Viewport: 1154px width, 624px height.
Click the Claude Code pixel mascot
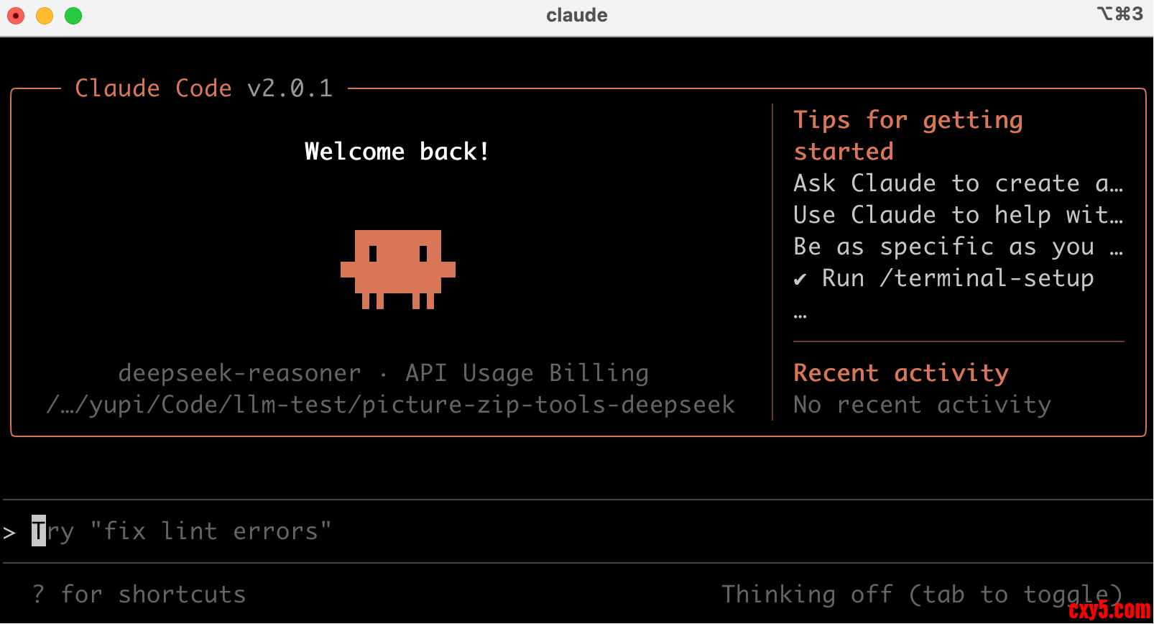point(398,270)
